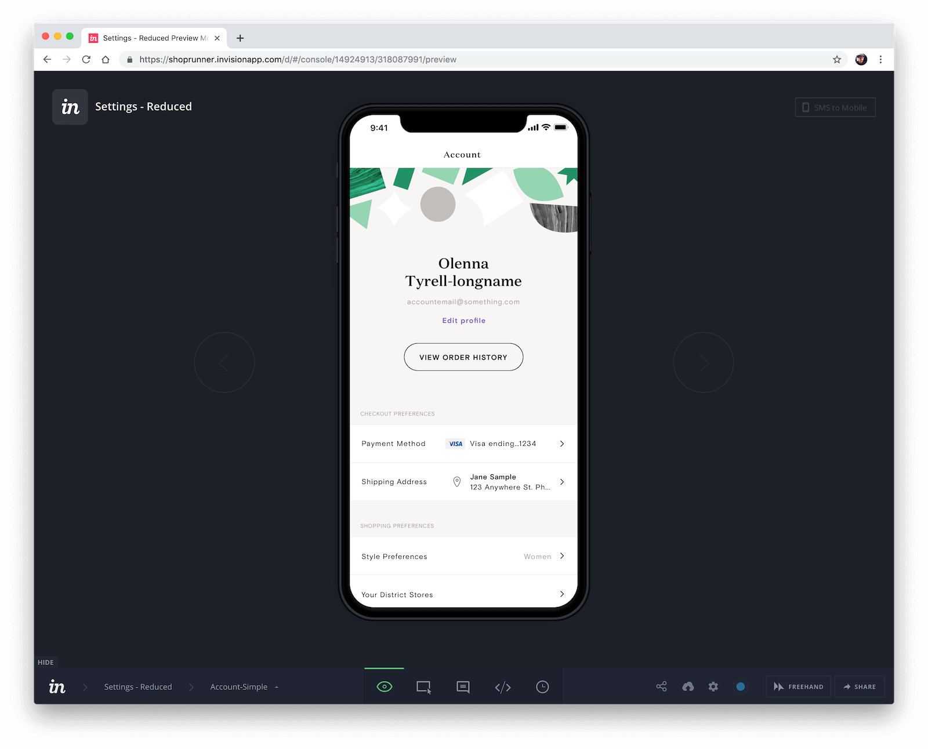
Task: Go to next screen arrow
Action: (703, 363)
